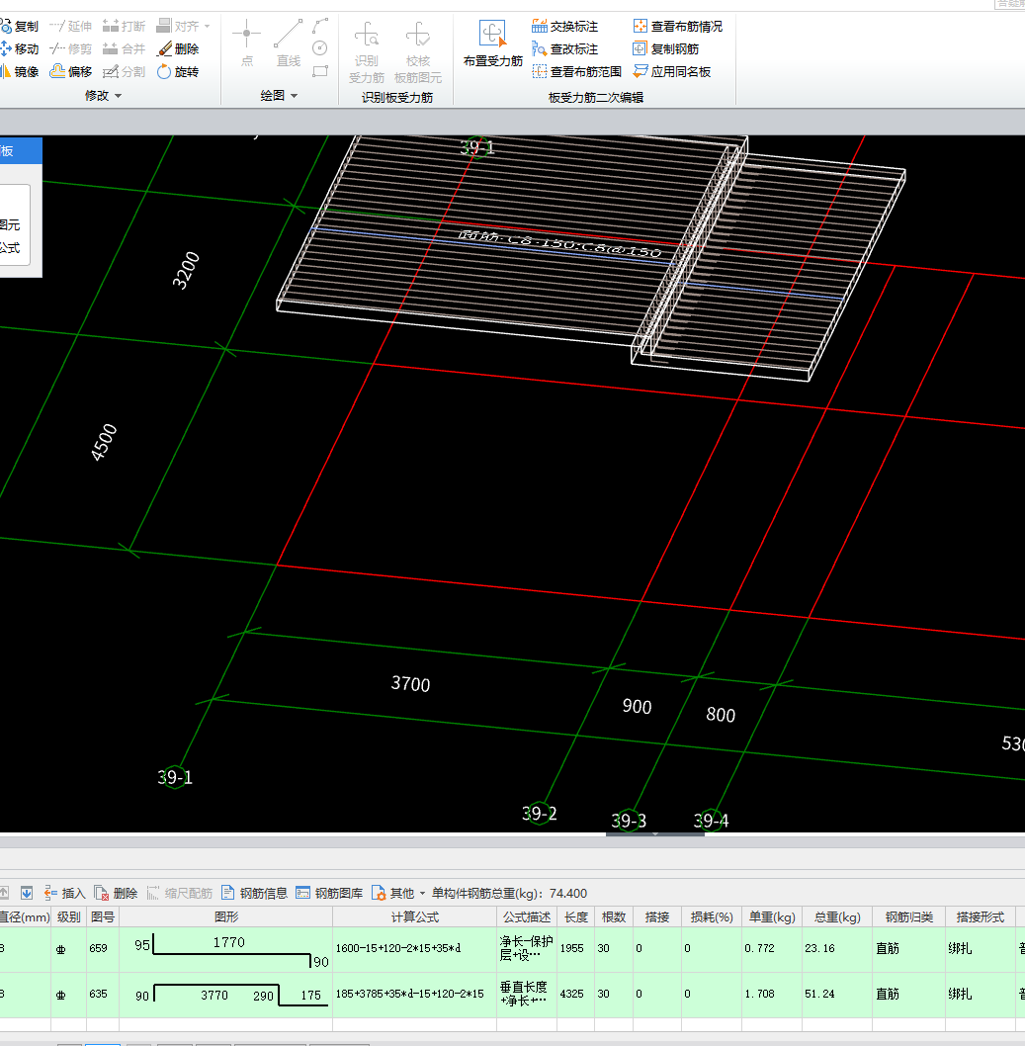Select cell with formula 185+3785+35*d-15+120-2*15

click(414, 994)
